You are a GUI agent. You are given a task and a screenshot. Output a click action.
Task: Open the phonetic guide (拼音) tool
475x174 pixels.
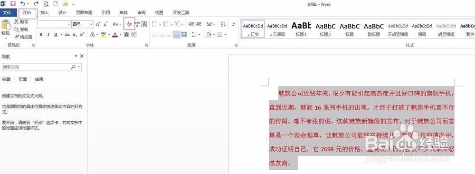(137, 24)
